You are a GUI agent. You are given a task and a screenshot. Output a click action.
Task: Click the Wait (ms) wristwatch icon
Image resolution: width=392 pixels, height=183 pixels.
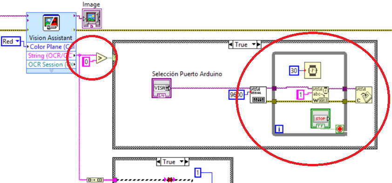coord(312,70)
